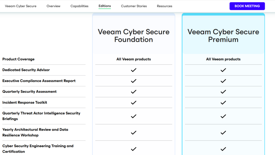Click Premium's All Veeam products cell
The image size is (275, 155).
tap(223, 59)
